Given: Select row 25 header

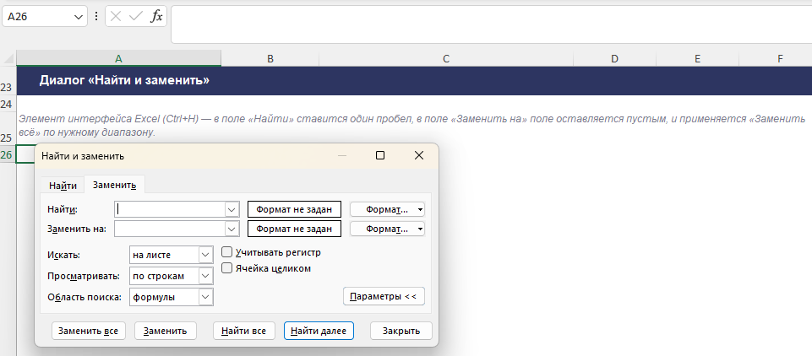Looking at the screenshot, I should [x=8, y=128].
